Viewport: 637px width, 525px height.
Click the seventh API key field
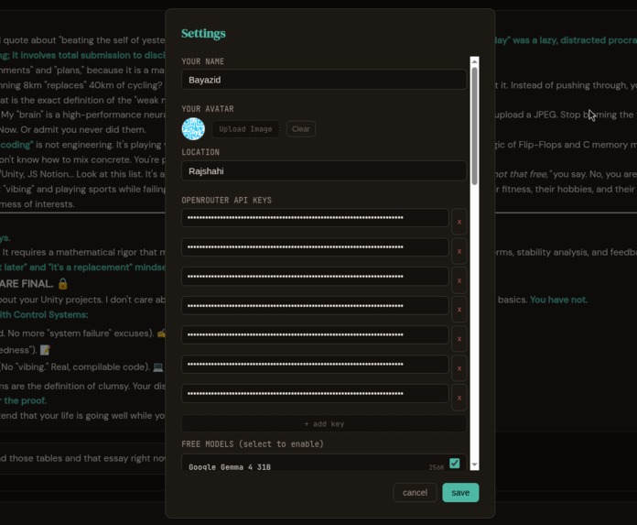315,394
